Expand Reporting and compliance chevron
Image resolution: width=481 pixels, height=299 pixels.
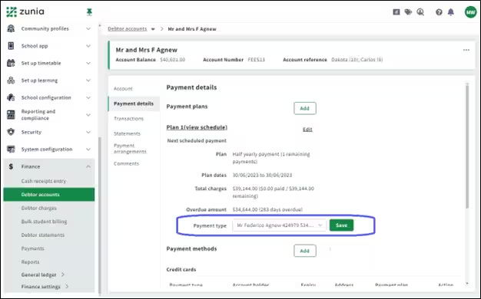coord(88,115)
